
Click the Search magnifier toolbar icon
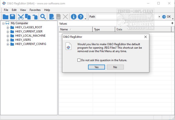pos(43,17)
